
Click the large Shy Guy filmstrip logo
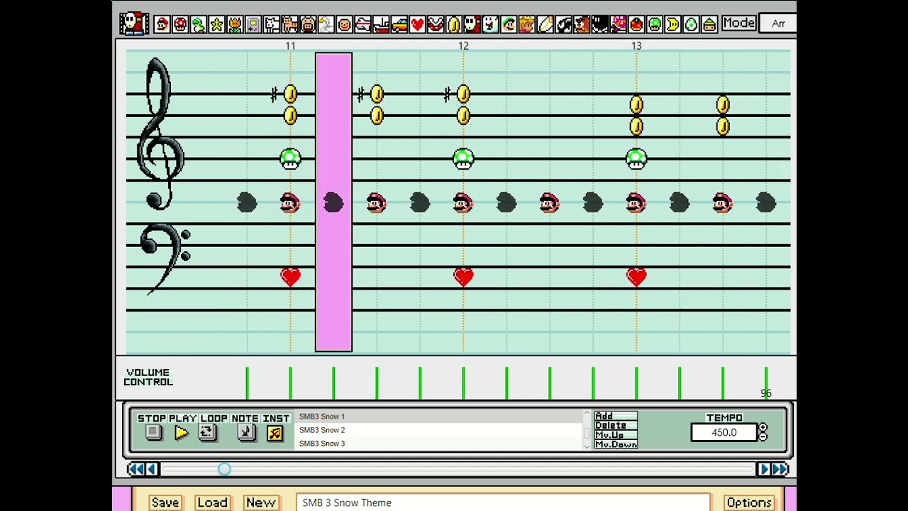[134, 23]
